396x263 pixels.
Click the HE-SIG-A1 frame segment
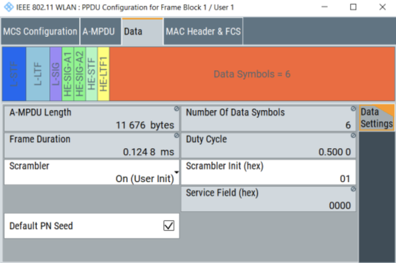coord(68,74)
